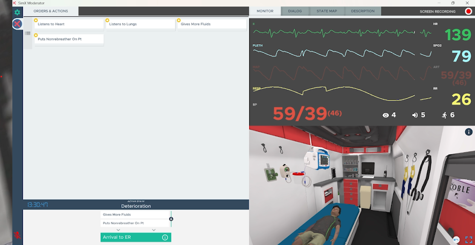
Task: Open the State Map tab
Action: (x=327, y=11)
